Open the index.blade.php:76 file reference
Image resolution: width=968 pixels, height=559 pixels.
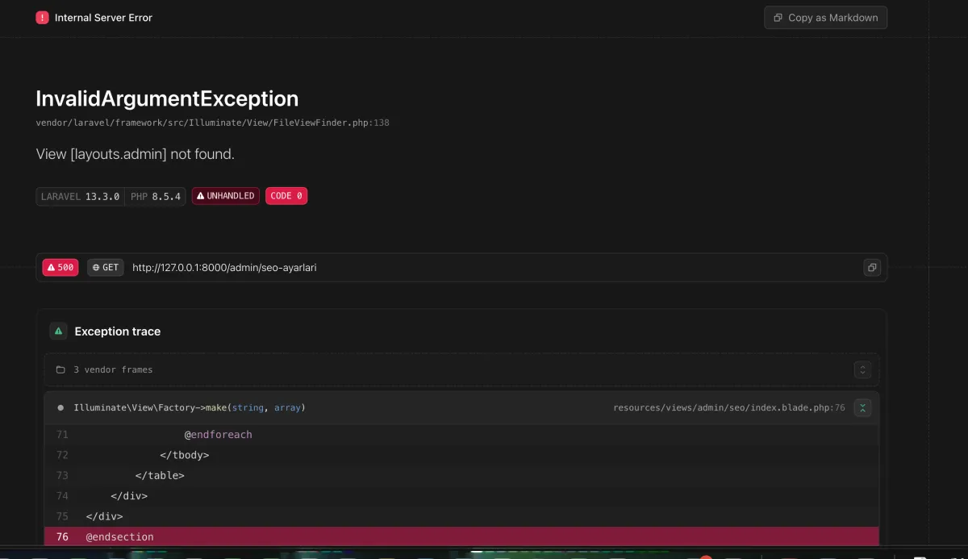(729, 408)
